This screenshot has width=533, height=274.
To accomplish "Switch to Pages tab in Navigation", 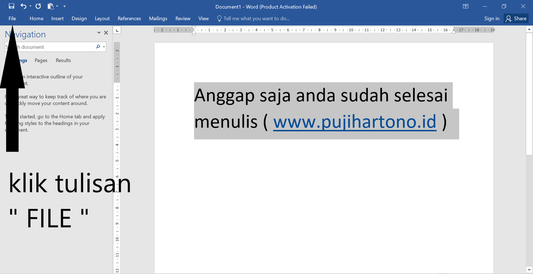I will pyautogui.click(x=41, y=60).
